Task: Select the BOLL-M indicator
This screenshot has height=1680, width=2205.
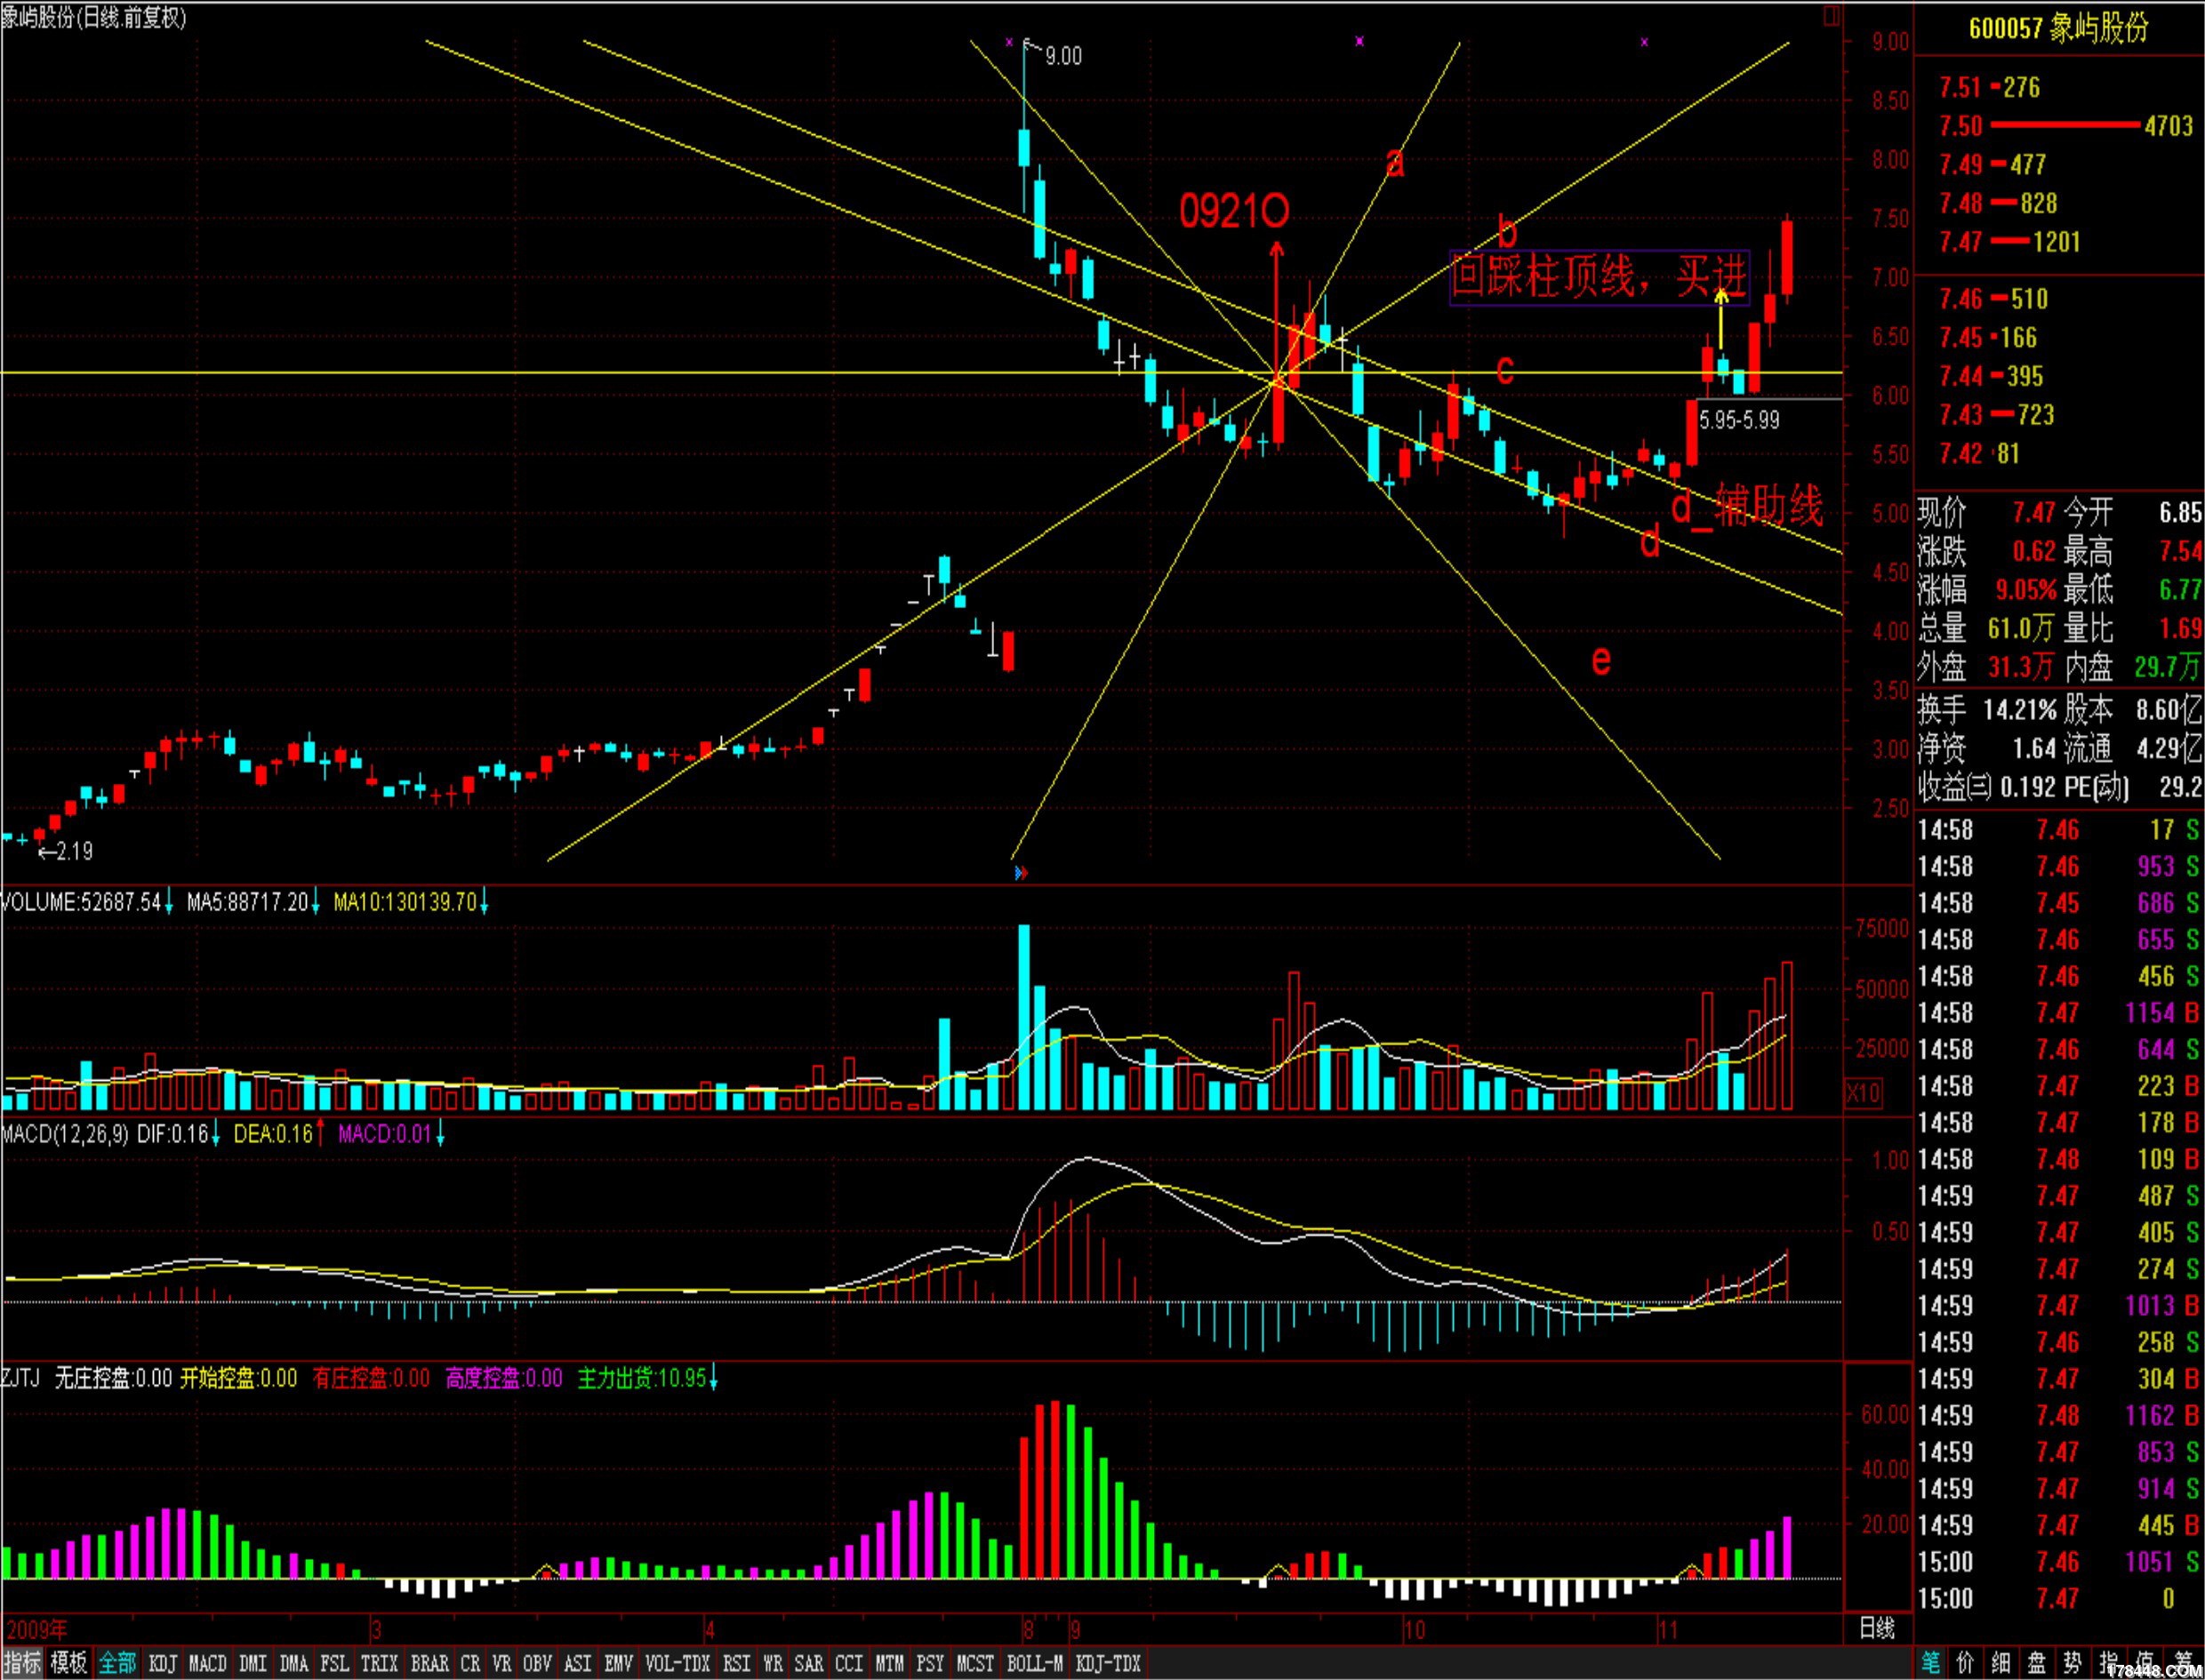Action: pyautogui.click(x=1035, y=1664)
